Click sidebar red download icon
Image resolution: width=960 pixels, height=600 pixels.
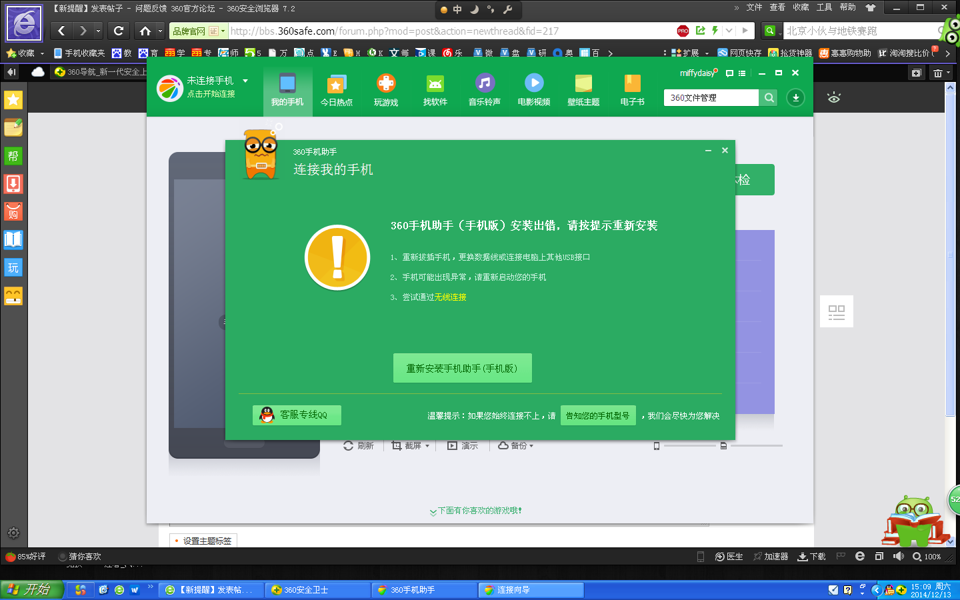13,184
